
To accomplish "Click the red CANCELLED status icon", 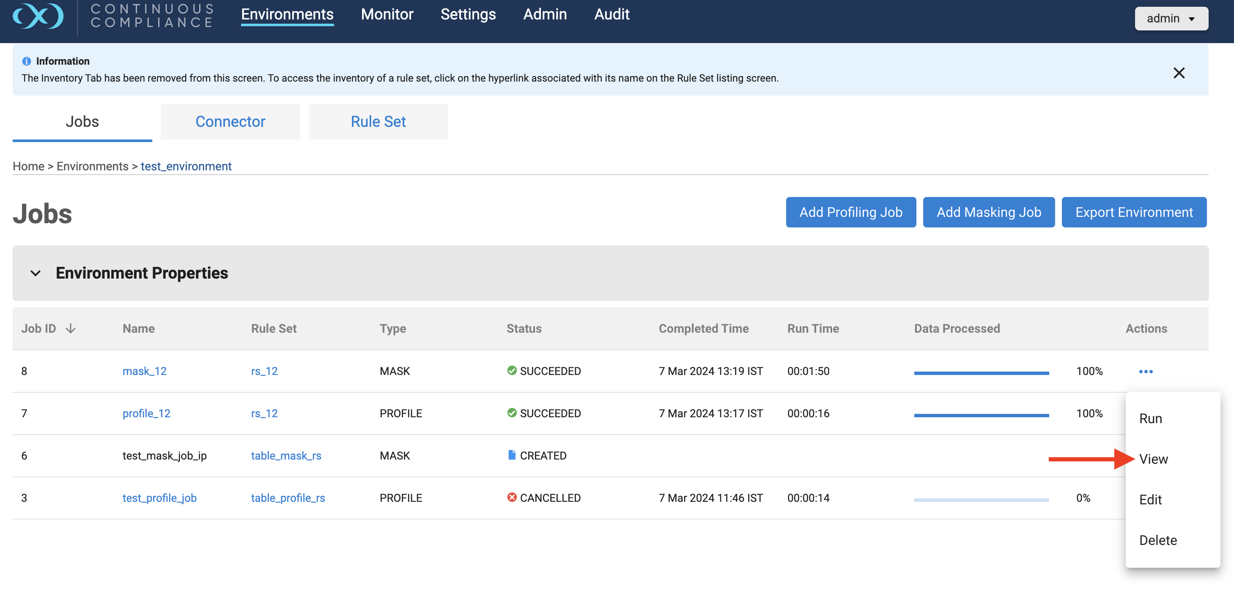I will coord(512,498).
